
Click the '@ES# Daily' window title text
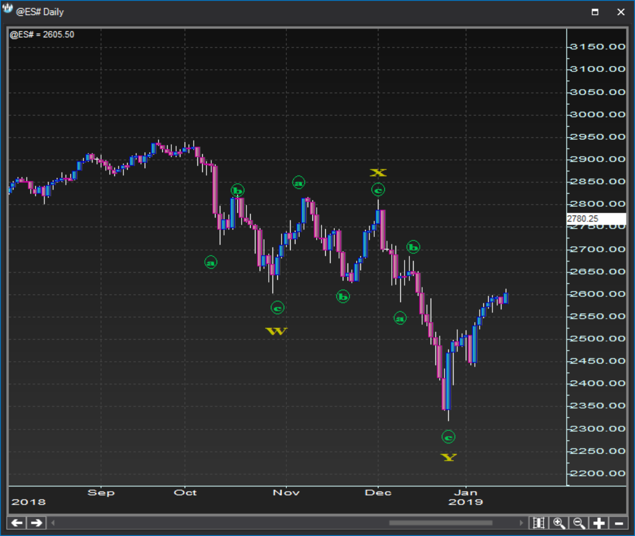[x=40, y=12]
